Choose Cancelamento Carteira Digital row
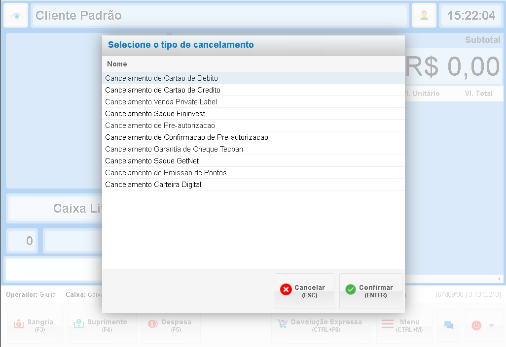Viewport: 506px width, 347px height. (253, 185)
